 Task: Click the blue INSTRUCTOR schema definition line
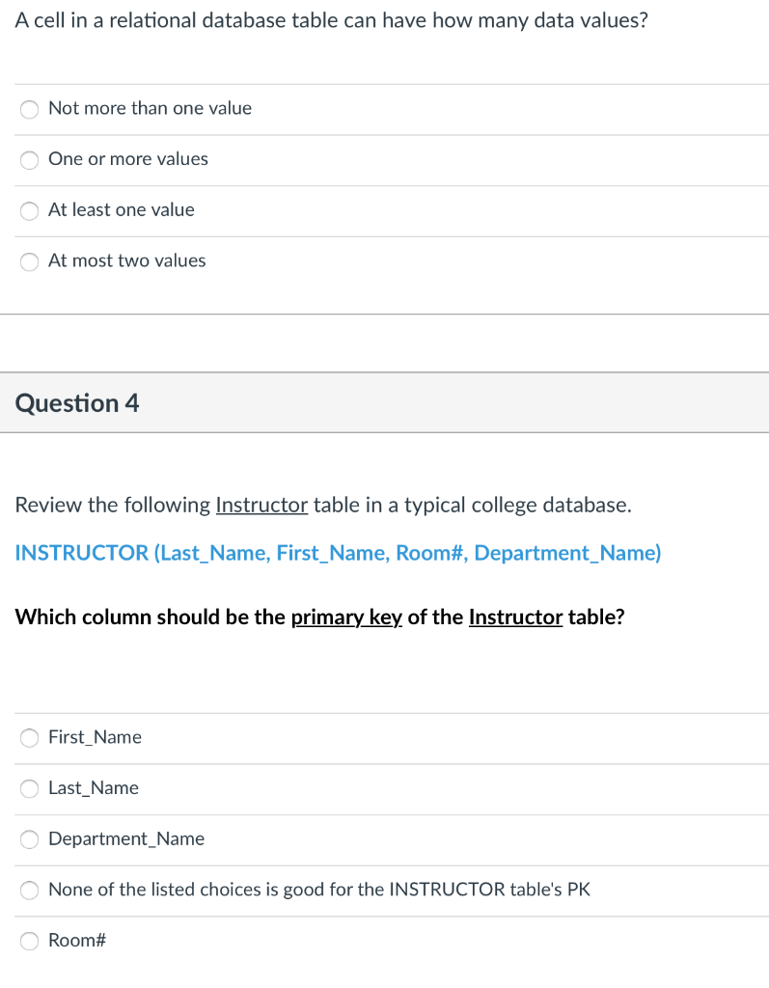click(x=338, y=553)
